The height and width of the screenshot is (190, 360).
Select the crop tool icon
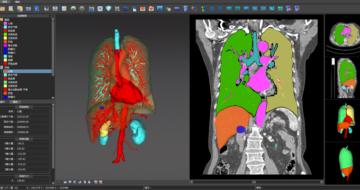(x=117, y=8)
